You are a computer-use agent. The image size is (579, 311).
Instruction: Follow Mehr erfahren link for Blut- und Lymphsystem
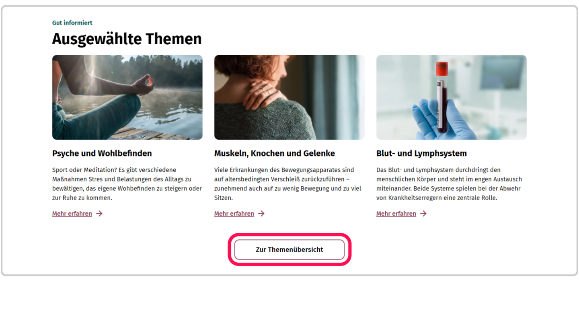click(396, 214)
